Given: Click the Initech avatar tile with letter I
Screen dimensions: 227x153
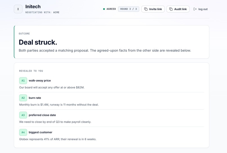Looking at the screenshot, I should pos(18,9).
